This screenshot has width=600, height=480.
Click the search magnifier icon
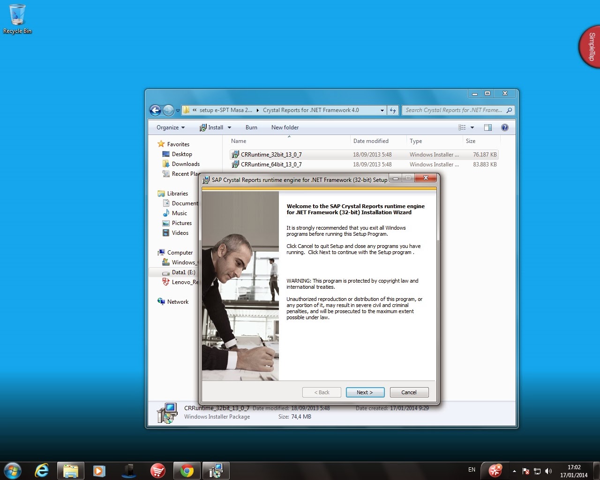(x=509, y=110)
